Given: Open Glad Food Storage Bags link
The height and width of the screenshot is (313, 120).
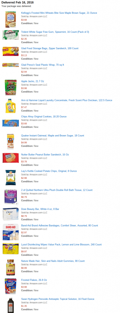Looking at the screenshot, I should 50,48.
